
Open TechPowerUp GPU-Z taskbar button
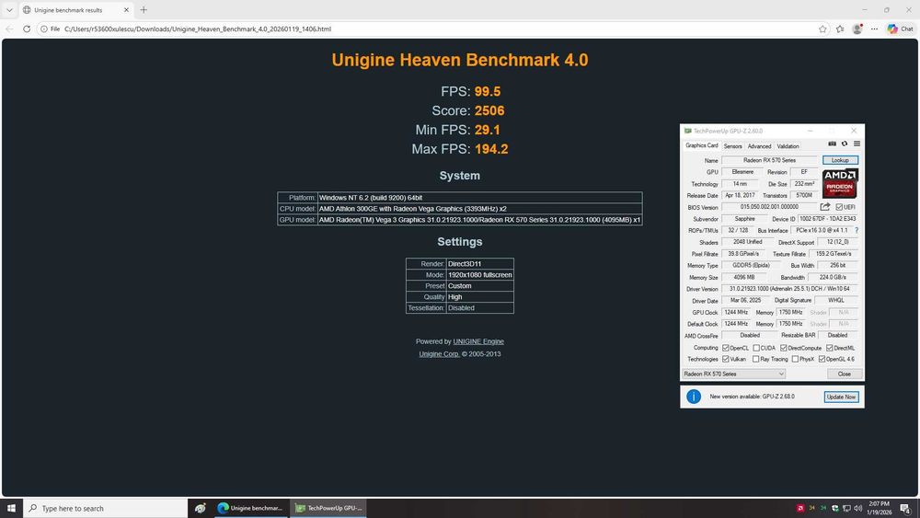[x=328, y=508]
